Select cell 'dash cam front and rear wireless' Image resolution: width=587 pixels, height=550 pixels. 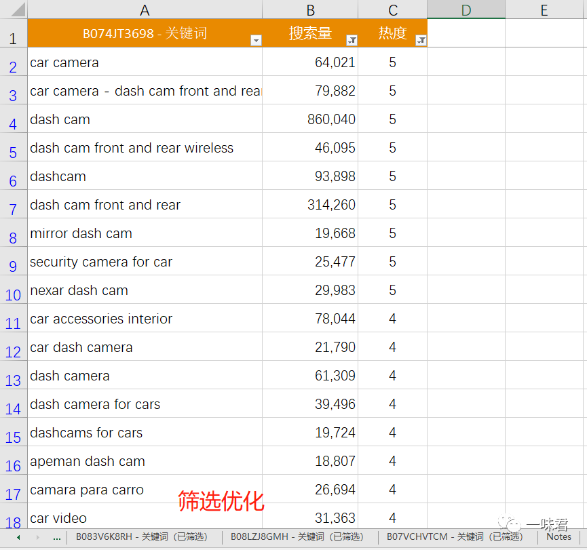[145, 147]
